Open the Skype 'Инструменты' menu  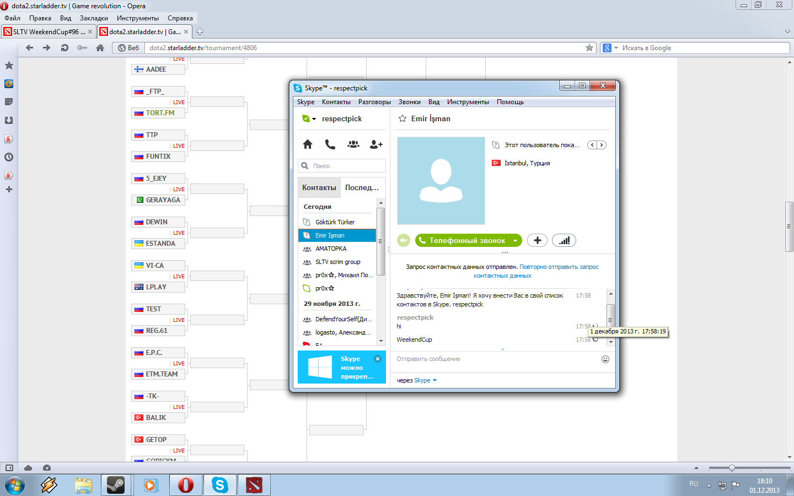[x=468, y=102]
